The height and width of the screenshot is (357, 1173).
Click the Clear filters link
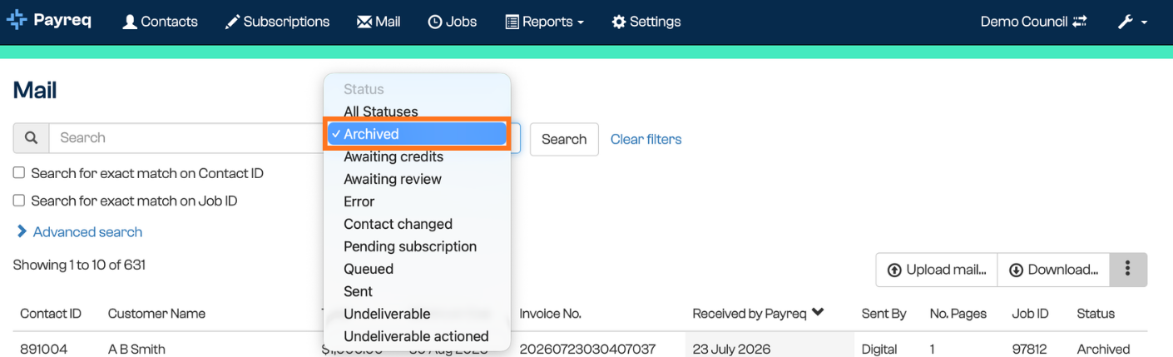pyautogui.click(x=646, y=139)
